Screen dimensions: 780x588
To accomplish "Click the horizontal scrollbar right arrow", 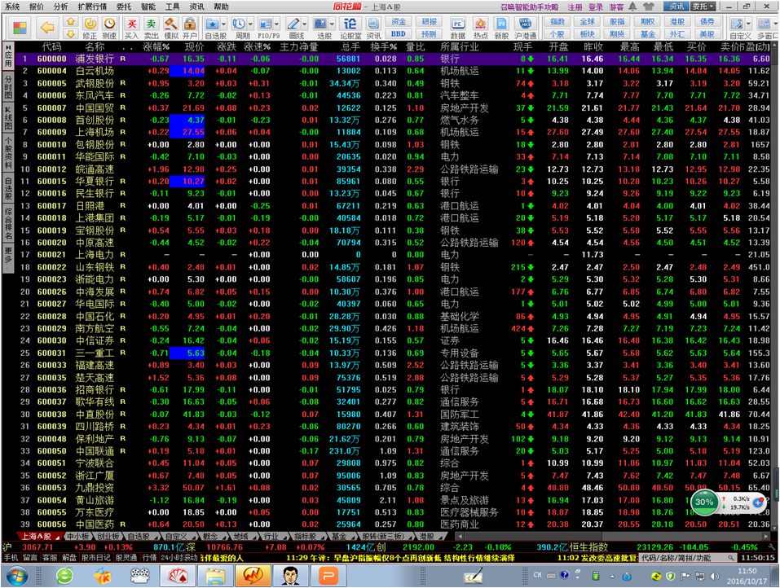I will (766, 537).
